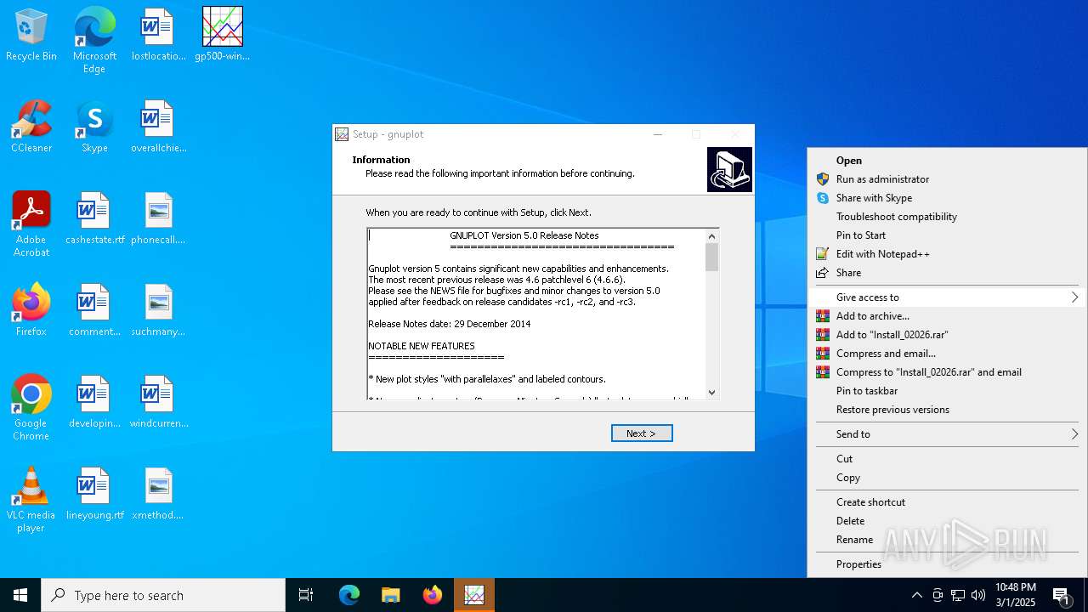Choose Rename in context menu
Screen dimensions: 1088x612
tap(947, 540)
